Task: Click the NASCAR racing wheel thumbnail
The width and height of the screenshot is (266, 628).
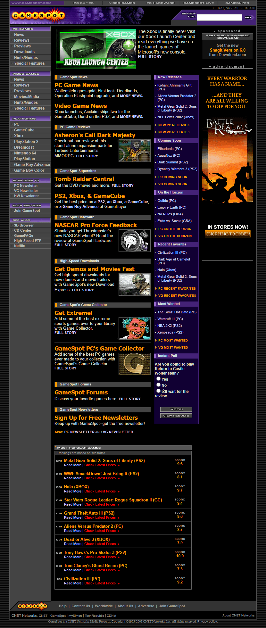Action: [x=135, y=241]
